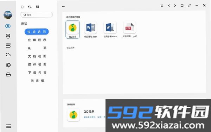Screen dimensions: 211x132
Task: Minimize the file manager window
Action: click(197, 5)
